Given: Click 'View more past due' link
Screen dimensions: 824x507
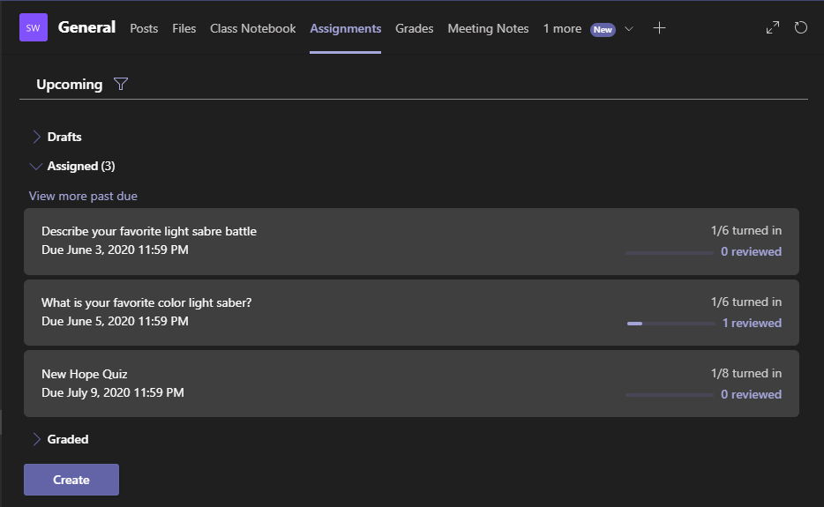Looking at the screenshot, I should coord(83,196).
